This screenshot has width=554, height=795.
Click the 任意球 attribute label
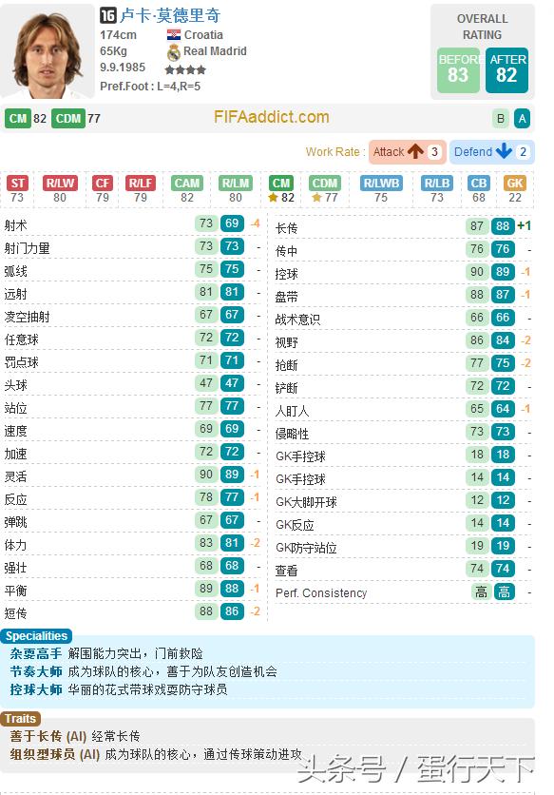click(22, 339)
